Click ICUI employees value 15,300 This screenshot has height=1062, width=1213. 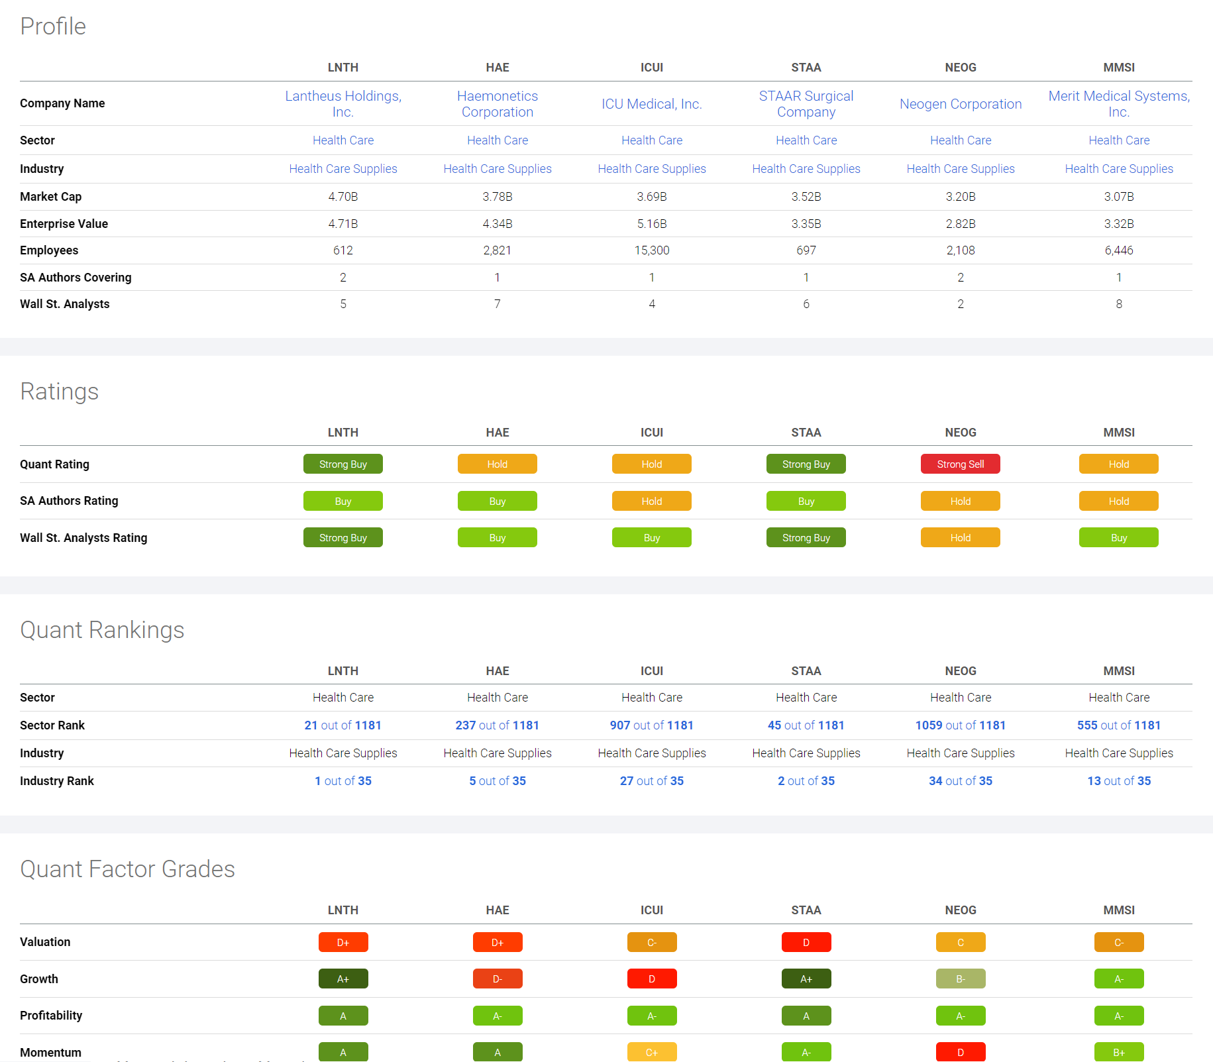coord(652,250)
